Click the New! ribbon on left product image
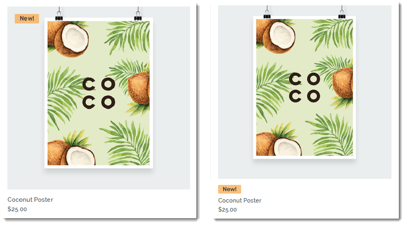 coord(27,18)
